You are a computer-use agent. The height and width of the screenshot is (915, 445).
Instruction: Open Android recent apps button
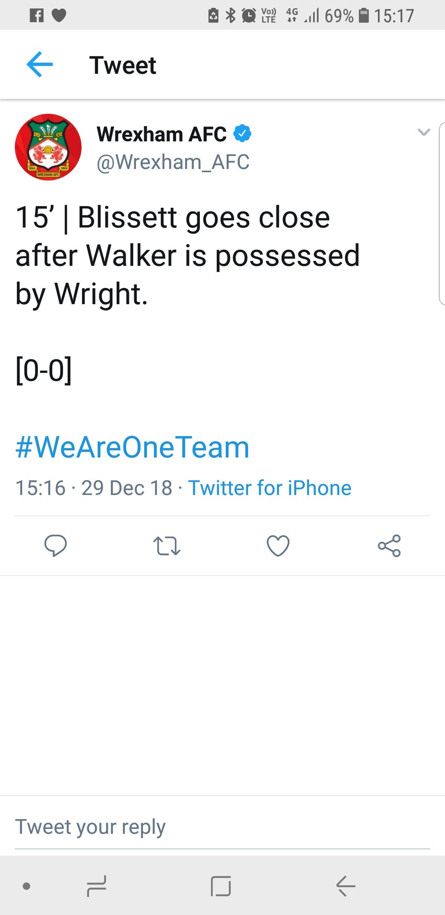tap(97, 886)
